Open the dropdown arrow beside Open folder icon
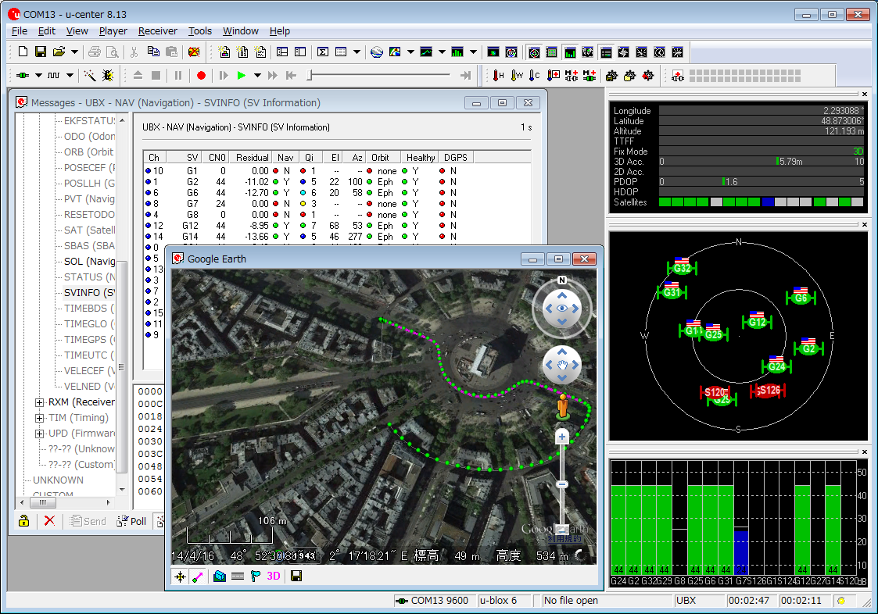The height and width of the screenshot is (614, 878). 74,52
